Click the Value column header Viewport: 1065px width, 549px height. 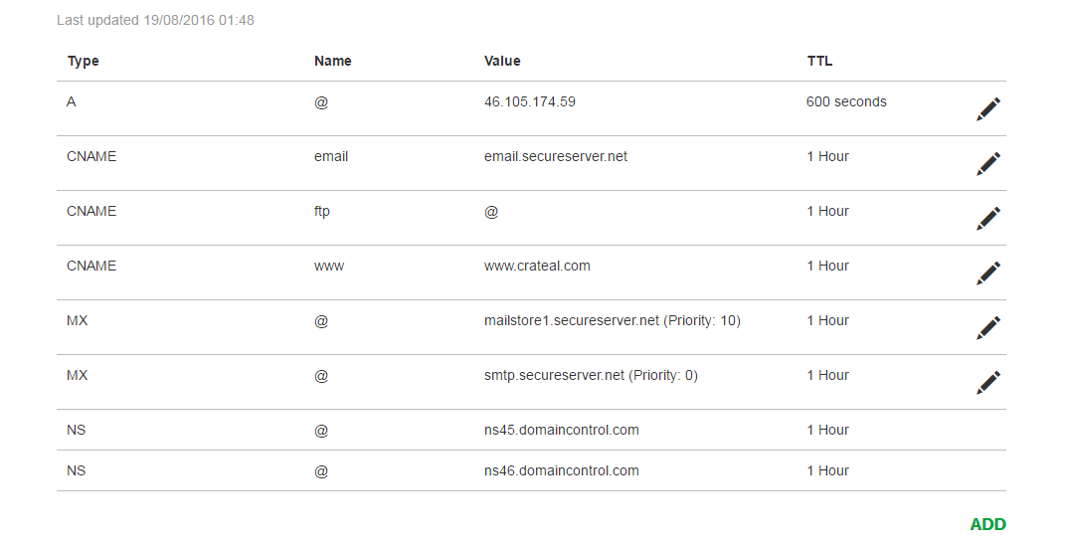point(502,61)
